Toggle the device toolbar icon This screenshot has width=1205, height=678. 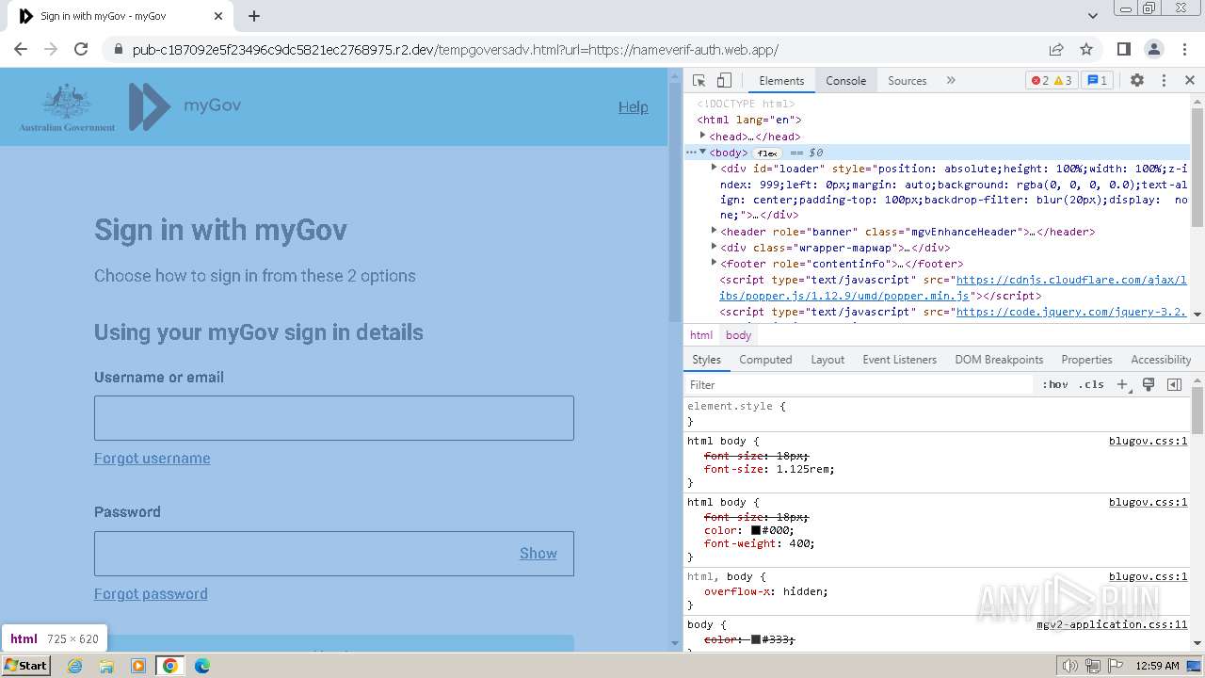pyautogui.click(x=724, y=81)
